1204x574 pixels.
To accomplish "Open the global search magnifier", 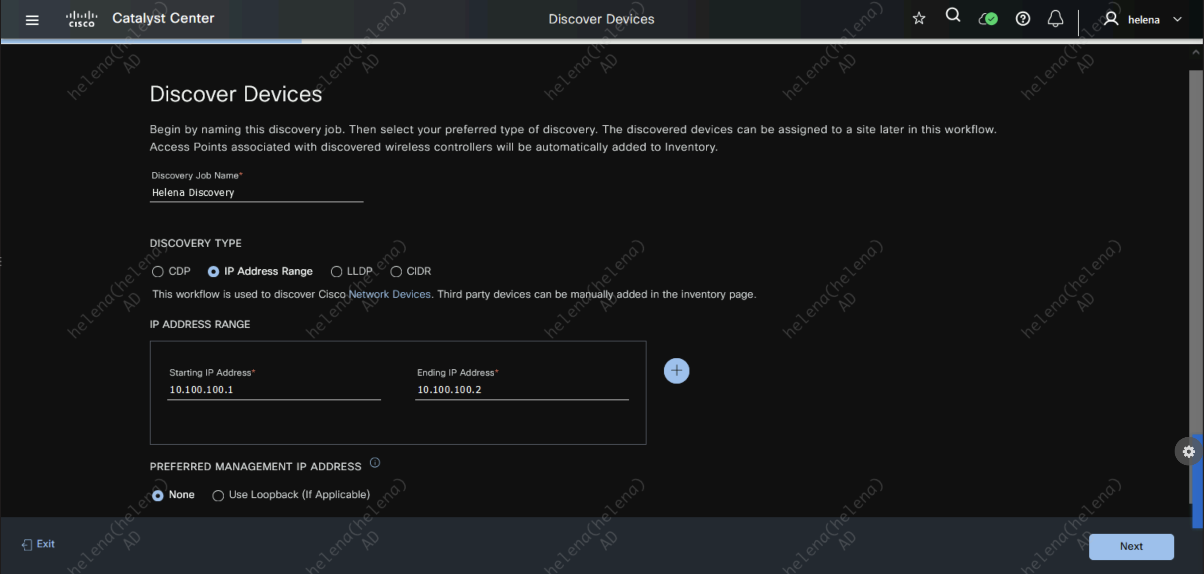I will coord(952,16).
